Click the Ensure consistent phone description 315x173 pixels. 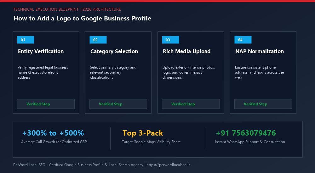(259, 72)
